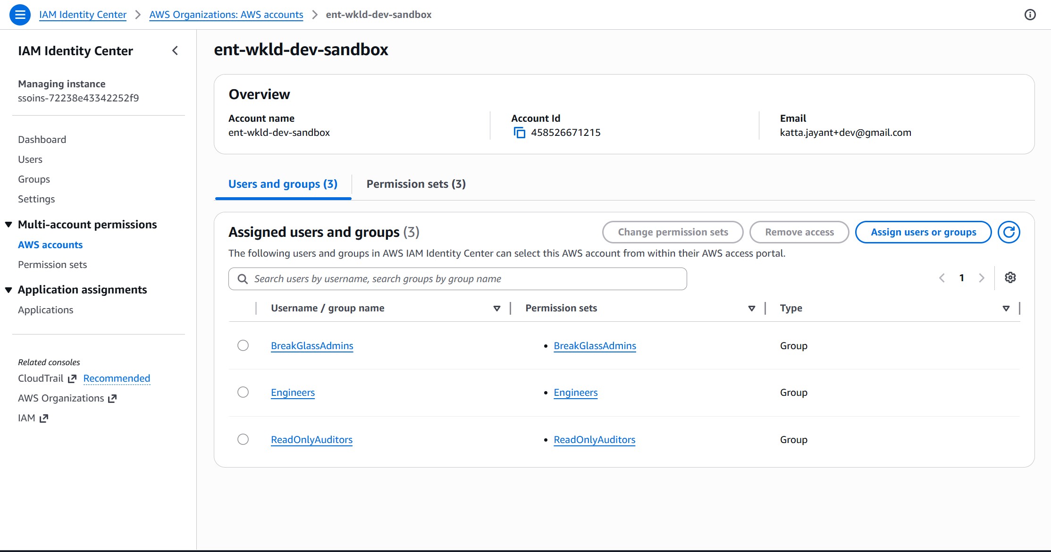This screenshot has height=552, width=1051.
Task: Select the ReadOnlyAuditors row radio button
Action: click(x=243, y=439)
